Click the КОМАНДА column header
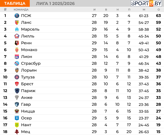This screenshot has width=164, height=135. (21, 10)
